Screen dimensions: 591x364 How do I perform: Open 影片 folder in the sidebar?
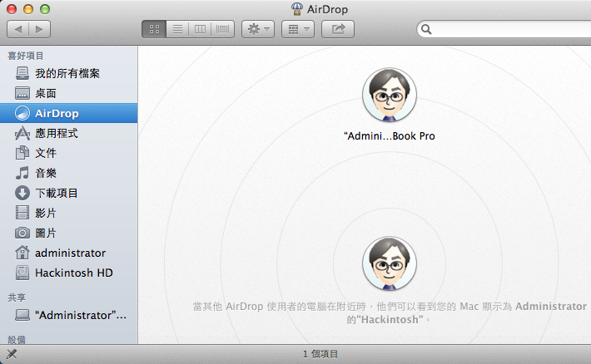tap(68, 213)
